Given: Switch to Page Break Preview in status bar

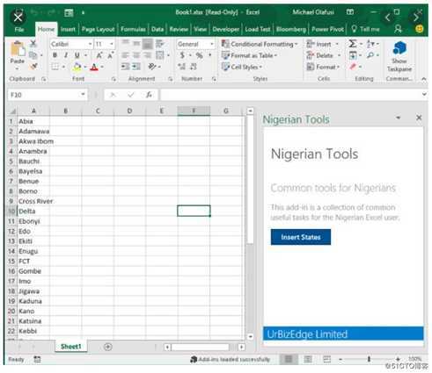Looking at the screenshot, I should (326, 359).
